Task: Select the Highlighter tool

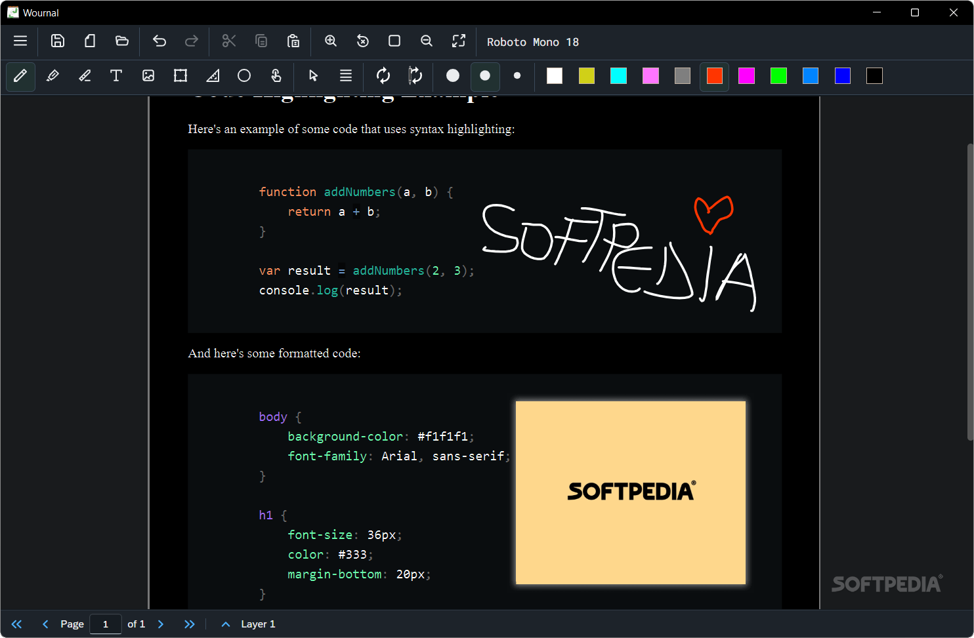Action: click(53, 76)
